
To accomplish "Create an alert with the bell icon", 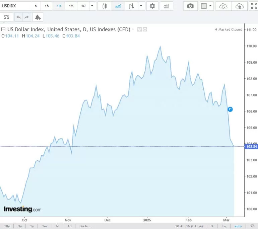I will click(x=38, y=17).
